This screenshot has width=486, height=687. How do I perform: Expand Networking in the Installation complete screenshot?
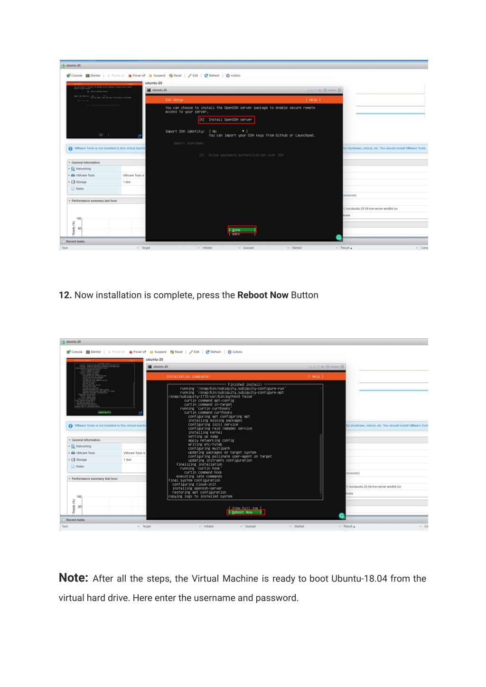click(69, 446)
